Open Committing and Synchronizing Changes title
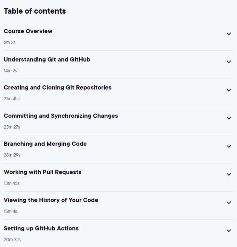 tap(61, 116)
